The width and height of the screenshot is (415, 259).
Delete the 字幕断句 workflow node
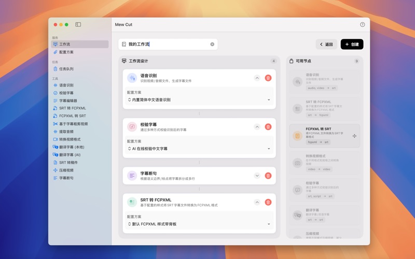[268, 176]
